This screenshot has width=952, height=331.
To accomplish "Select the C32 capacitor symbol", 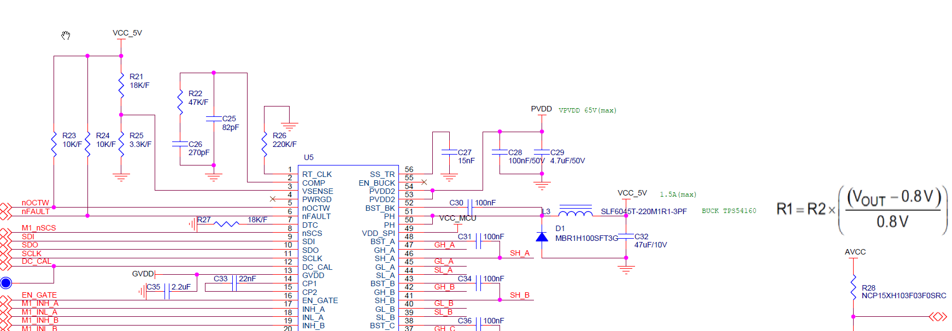I will (626, 237).
